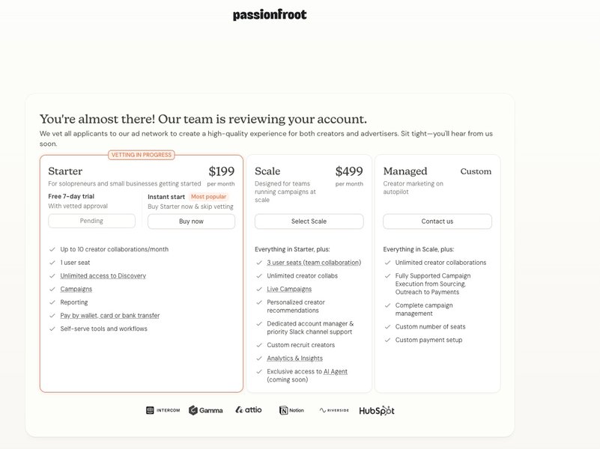Open 3 user seats team collaboration link
The image size is (600, 449).
313,263
